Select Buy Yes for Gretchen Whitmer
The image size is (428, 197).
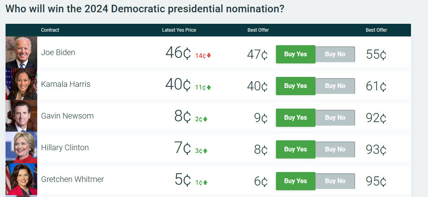pyautogui.click(x=295, y=181)
